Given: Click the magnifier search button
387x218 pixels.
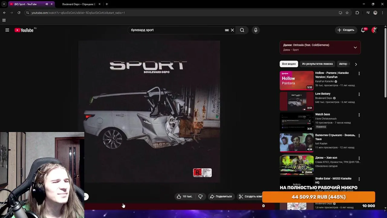Looking at the screenshot, I should point(242,30).
